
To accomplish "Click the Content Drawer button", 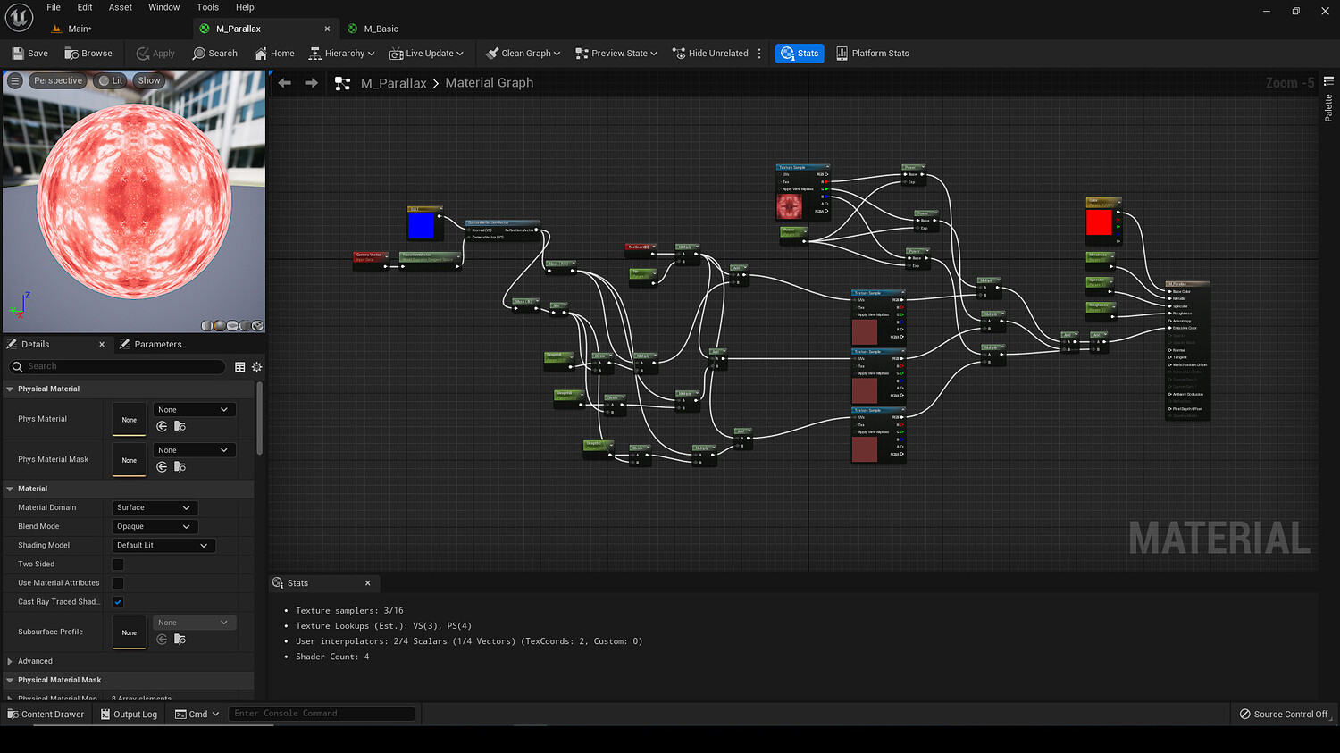I will [x=46, y=715].
